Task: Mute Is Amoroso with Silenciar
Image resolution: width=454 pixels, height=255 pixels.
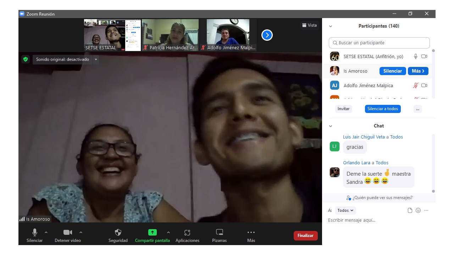Action: tap(393, 71)
